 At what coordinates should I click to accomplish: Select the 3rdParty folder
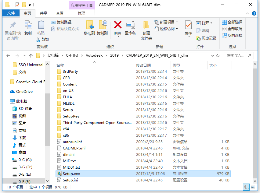pyautogui.click(x=70, y=72)
